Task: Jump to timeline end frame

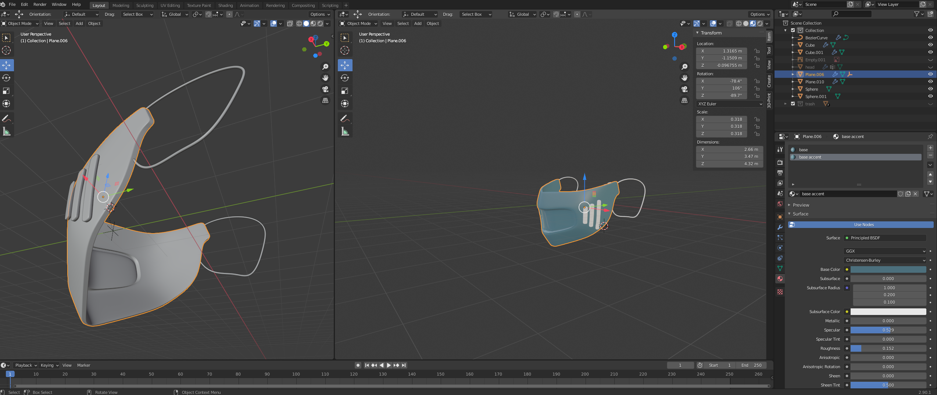Action: [x=404, y=365]
